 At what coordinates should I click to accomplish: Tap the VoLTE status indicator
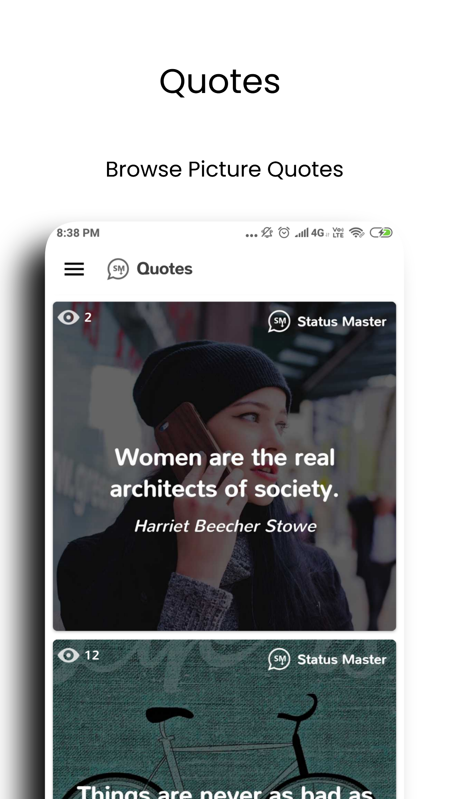[338, 233]
